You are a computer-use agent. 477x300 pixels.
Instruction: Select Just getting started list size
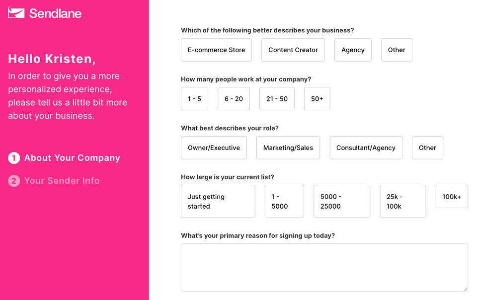coord(218,201)
